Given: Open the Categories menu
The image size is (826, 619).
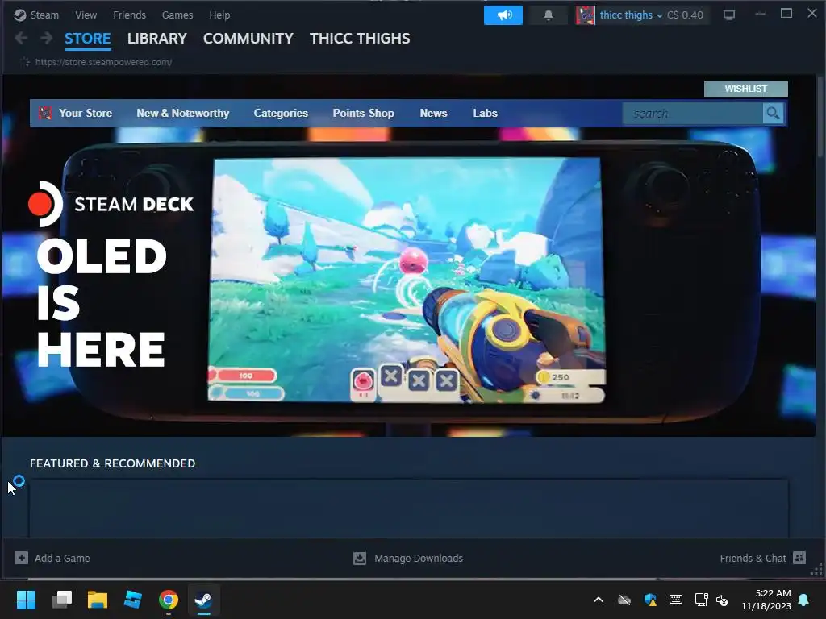Looking at the screenshot, I should 281,113.
